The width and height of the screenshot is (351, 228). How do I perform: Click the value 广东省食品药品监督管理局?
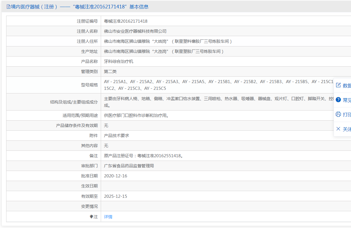pos(129,166)
